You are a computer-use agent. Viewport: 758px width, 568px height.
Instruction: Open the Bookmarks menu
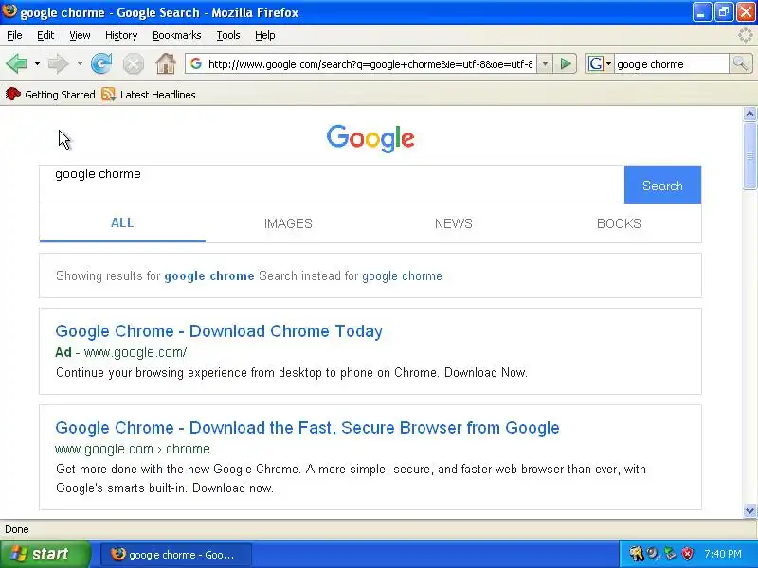pyautogui.click(x=177, y=35)
